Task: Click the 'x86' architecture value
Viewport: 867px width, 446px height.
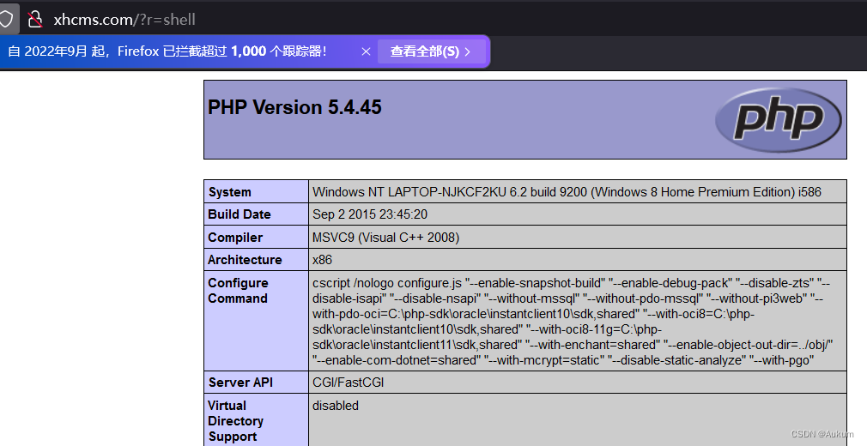Action: pos(323,260)
